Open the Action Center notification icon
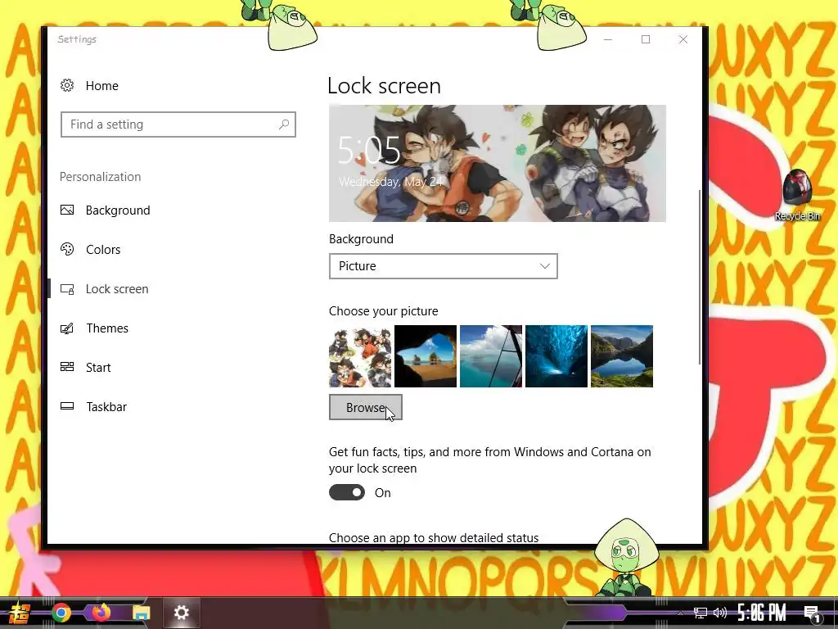The width and height of the screenshot is (838, 629). tap(812, 614)
